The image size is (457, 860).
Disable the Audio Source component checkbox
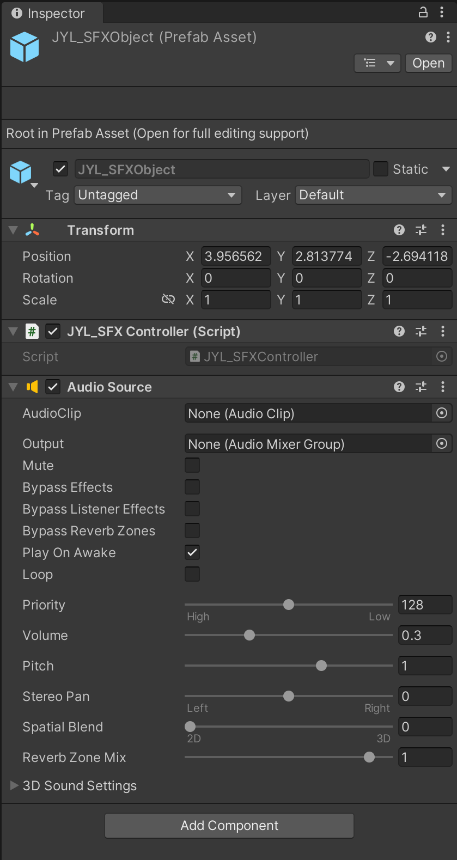tap(53, 387)
